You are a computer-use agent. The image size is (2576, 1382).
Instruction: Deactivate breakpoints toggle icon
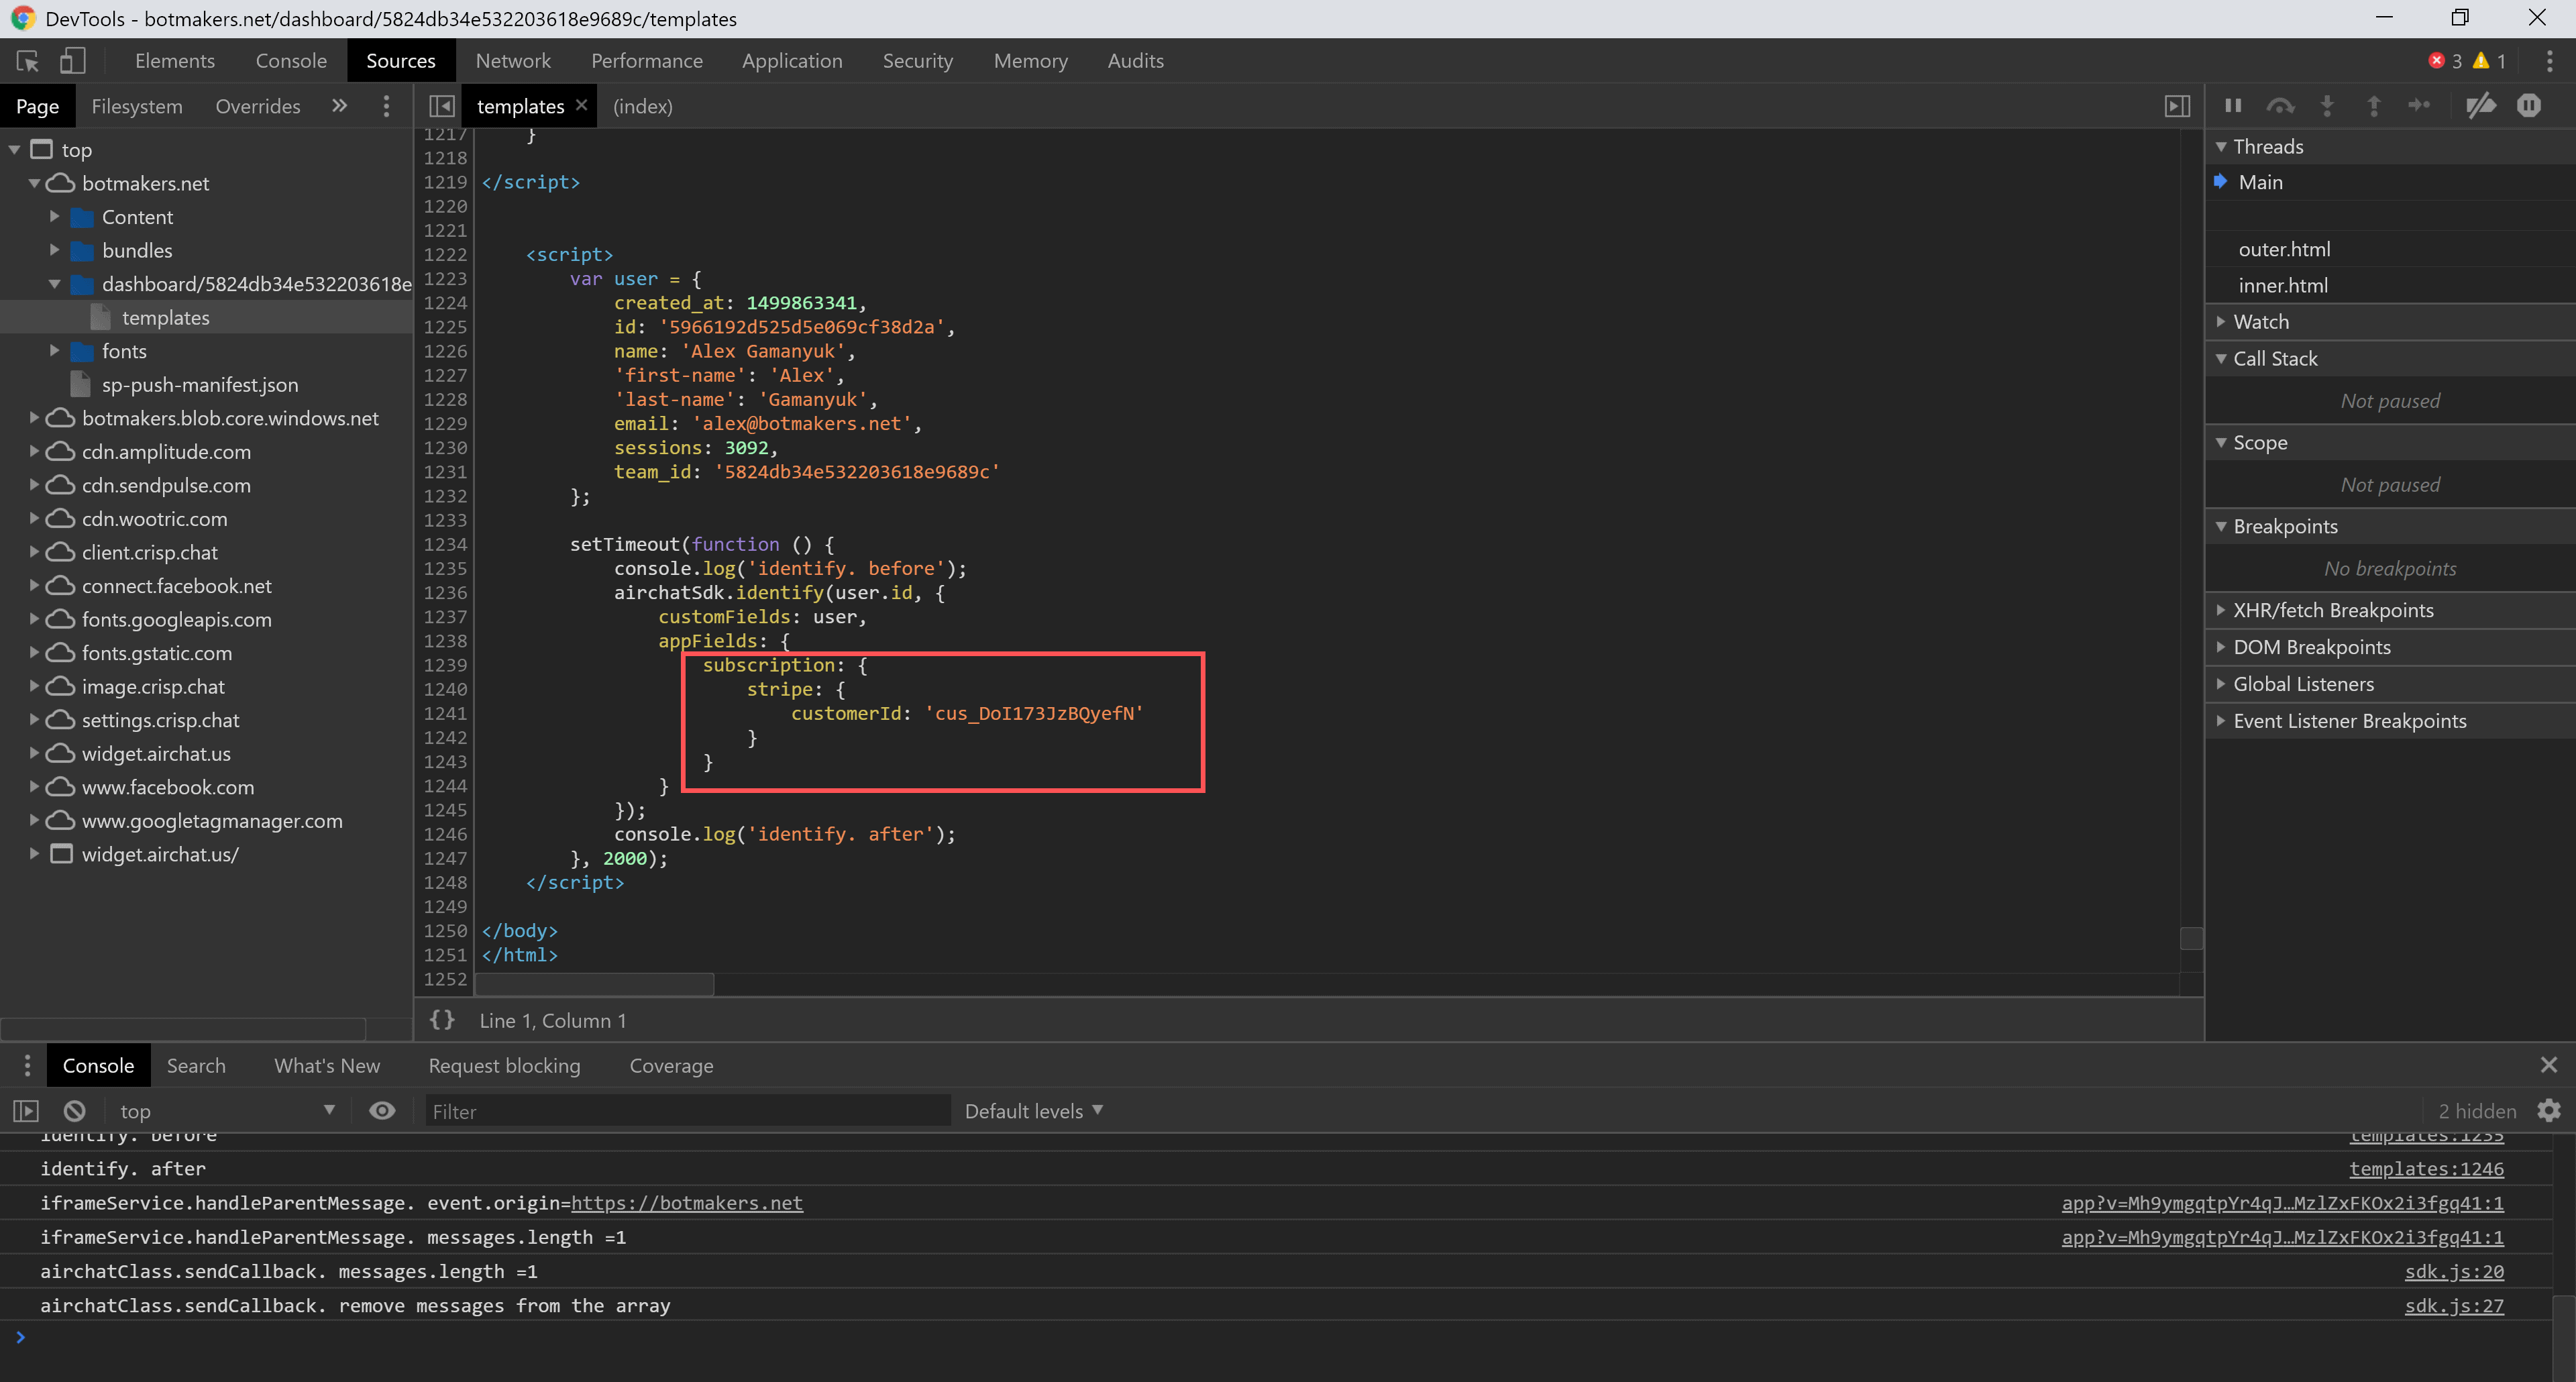(x=2481, y=106)
